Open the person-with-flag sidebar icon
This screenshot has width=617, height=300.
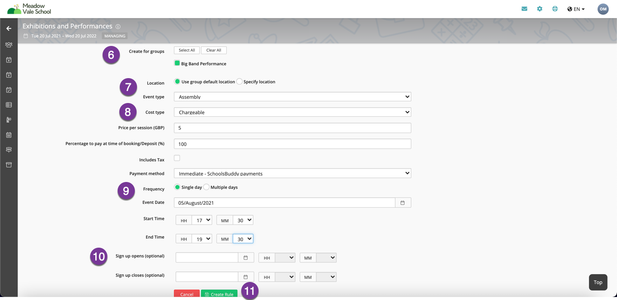click(x=9, y=120)
